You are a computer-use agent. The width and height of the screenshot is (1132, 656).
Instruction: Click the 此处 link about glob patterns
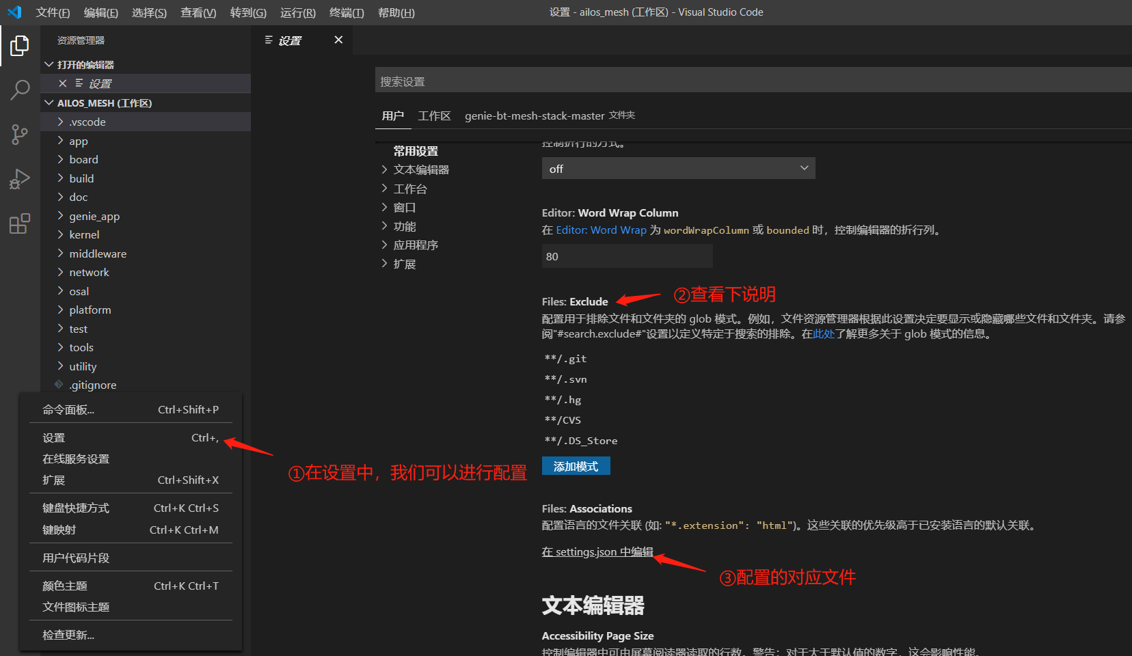(x=823, y=333)
